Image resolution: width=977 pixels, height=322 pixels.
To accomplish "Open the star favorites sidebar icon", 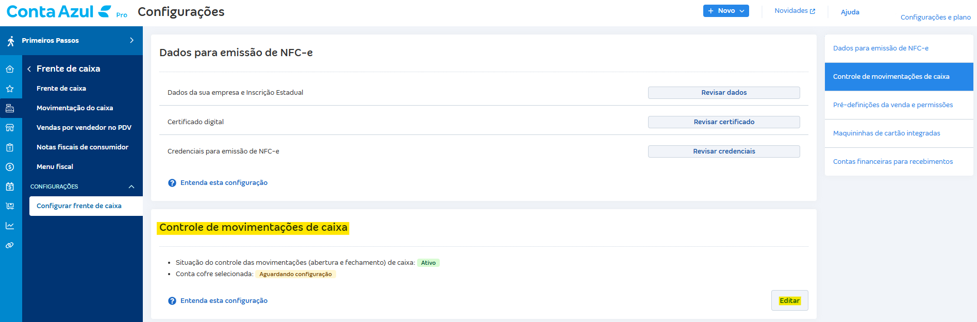I will coord(10,89).
